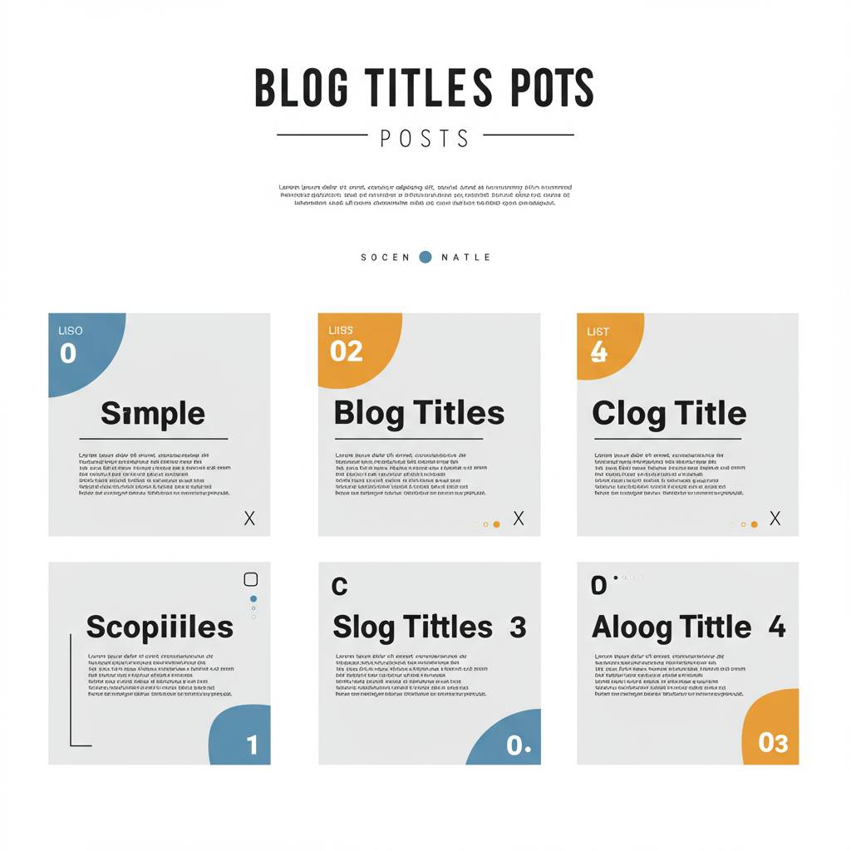Click the D letter icon above Aloog Tittle
The image size is (851, 851).
coord(598,585)
